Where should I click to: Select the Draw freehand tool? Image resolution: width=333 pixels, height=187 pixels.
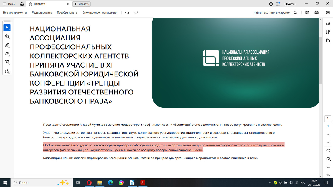pyautogui.click(x=7, y=54)
